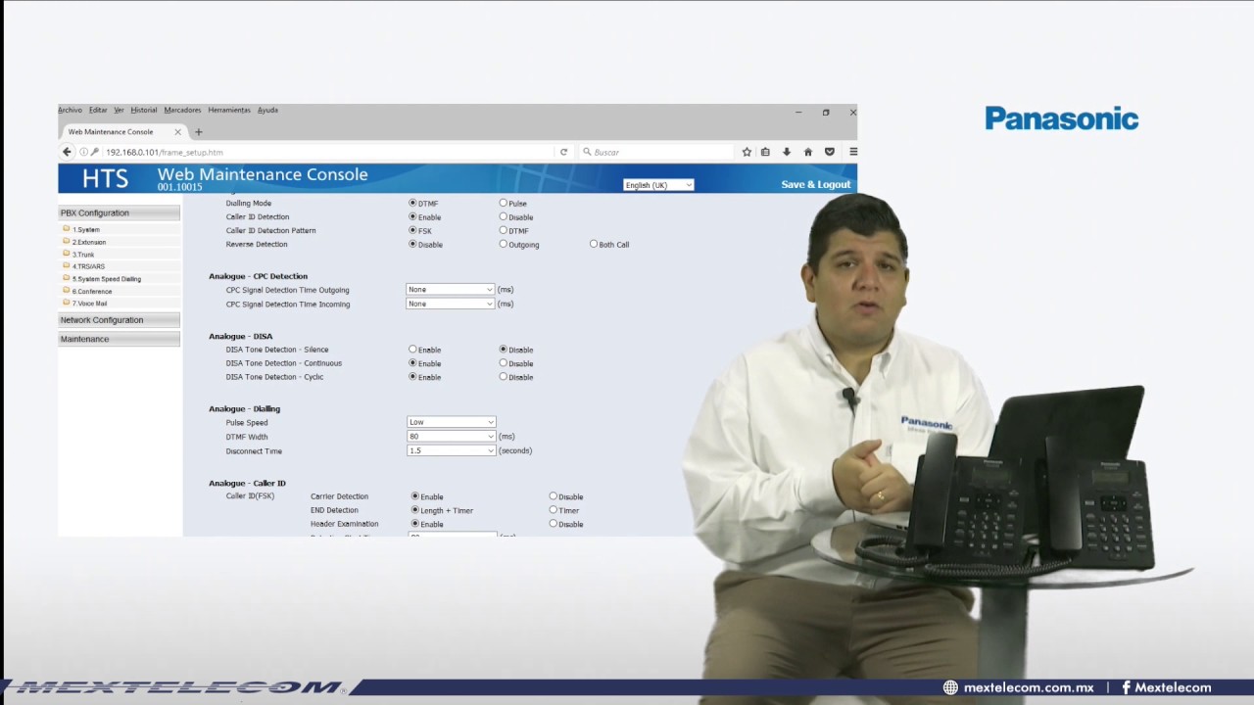Select Outgoing for Reverse Detection
Image resolution: width=1254 pixels, height=705 pixels.
504,244
